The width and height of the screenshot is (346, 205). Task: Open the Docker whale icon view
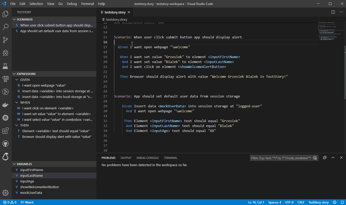point(5,105)
